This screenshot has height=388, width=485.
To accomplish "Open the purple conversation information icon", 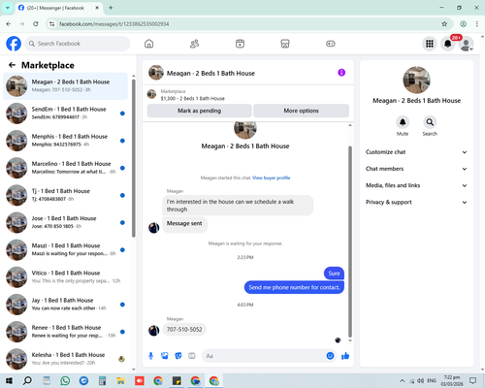I will [341, 73].
